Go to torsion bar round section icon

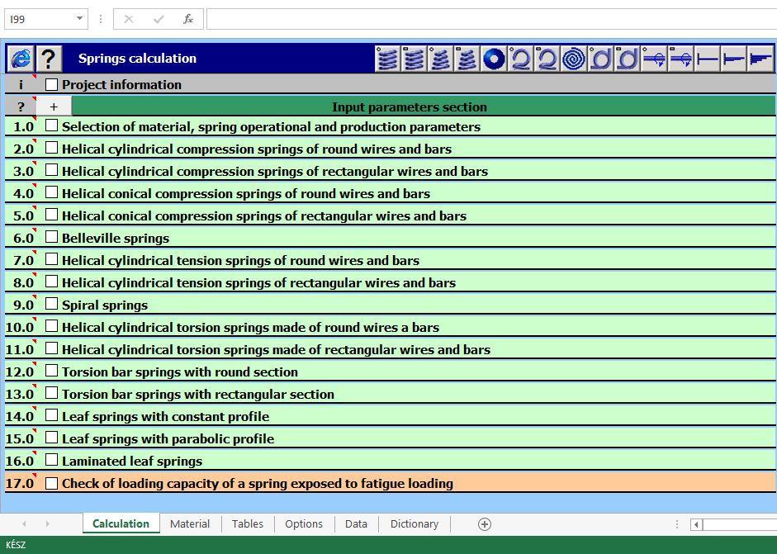pyautogui.click(x=654, y=59)
